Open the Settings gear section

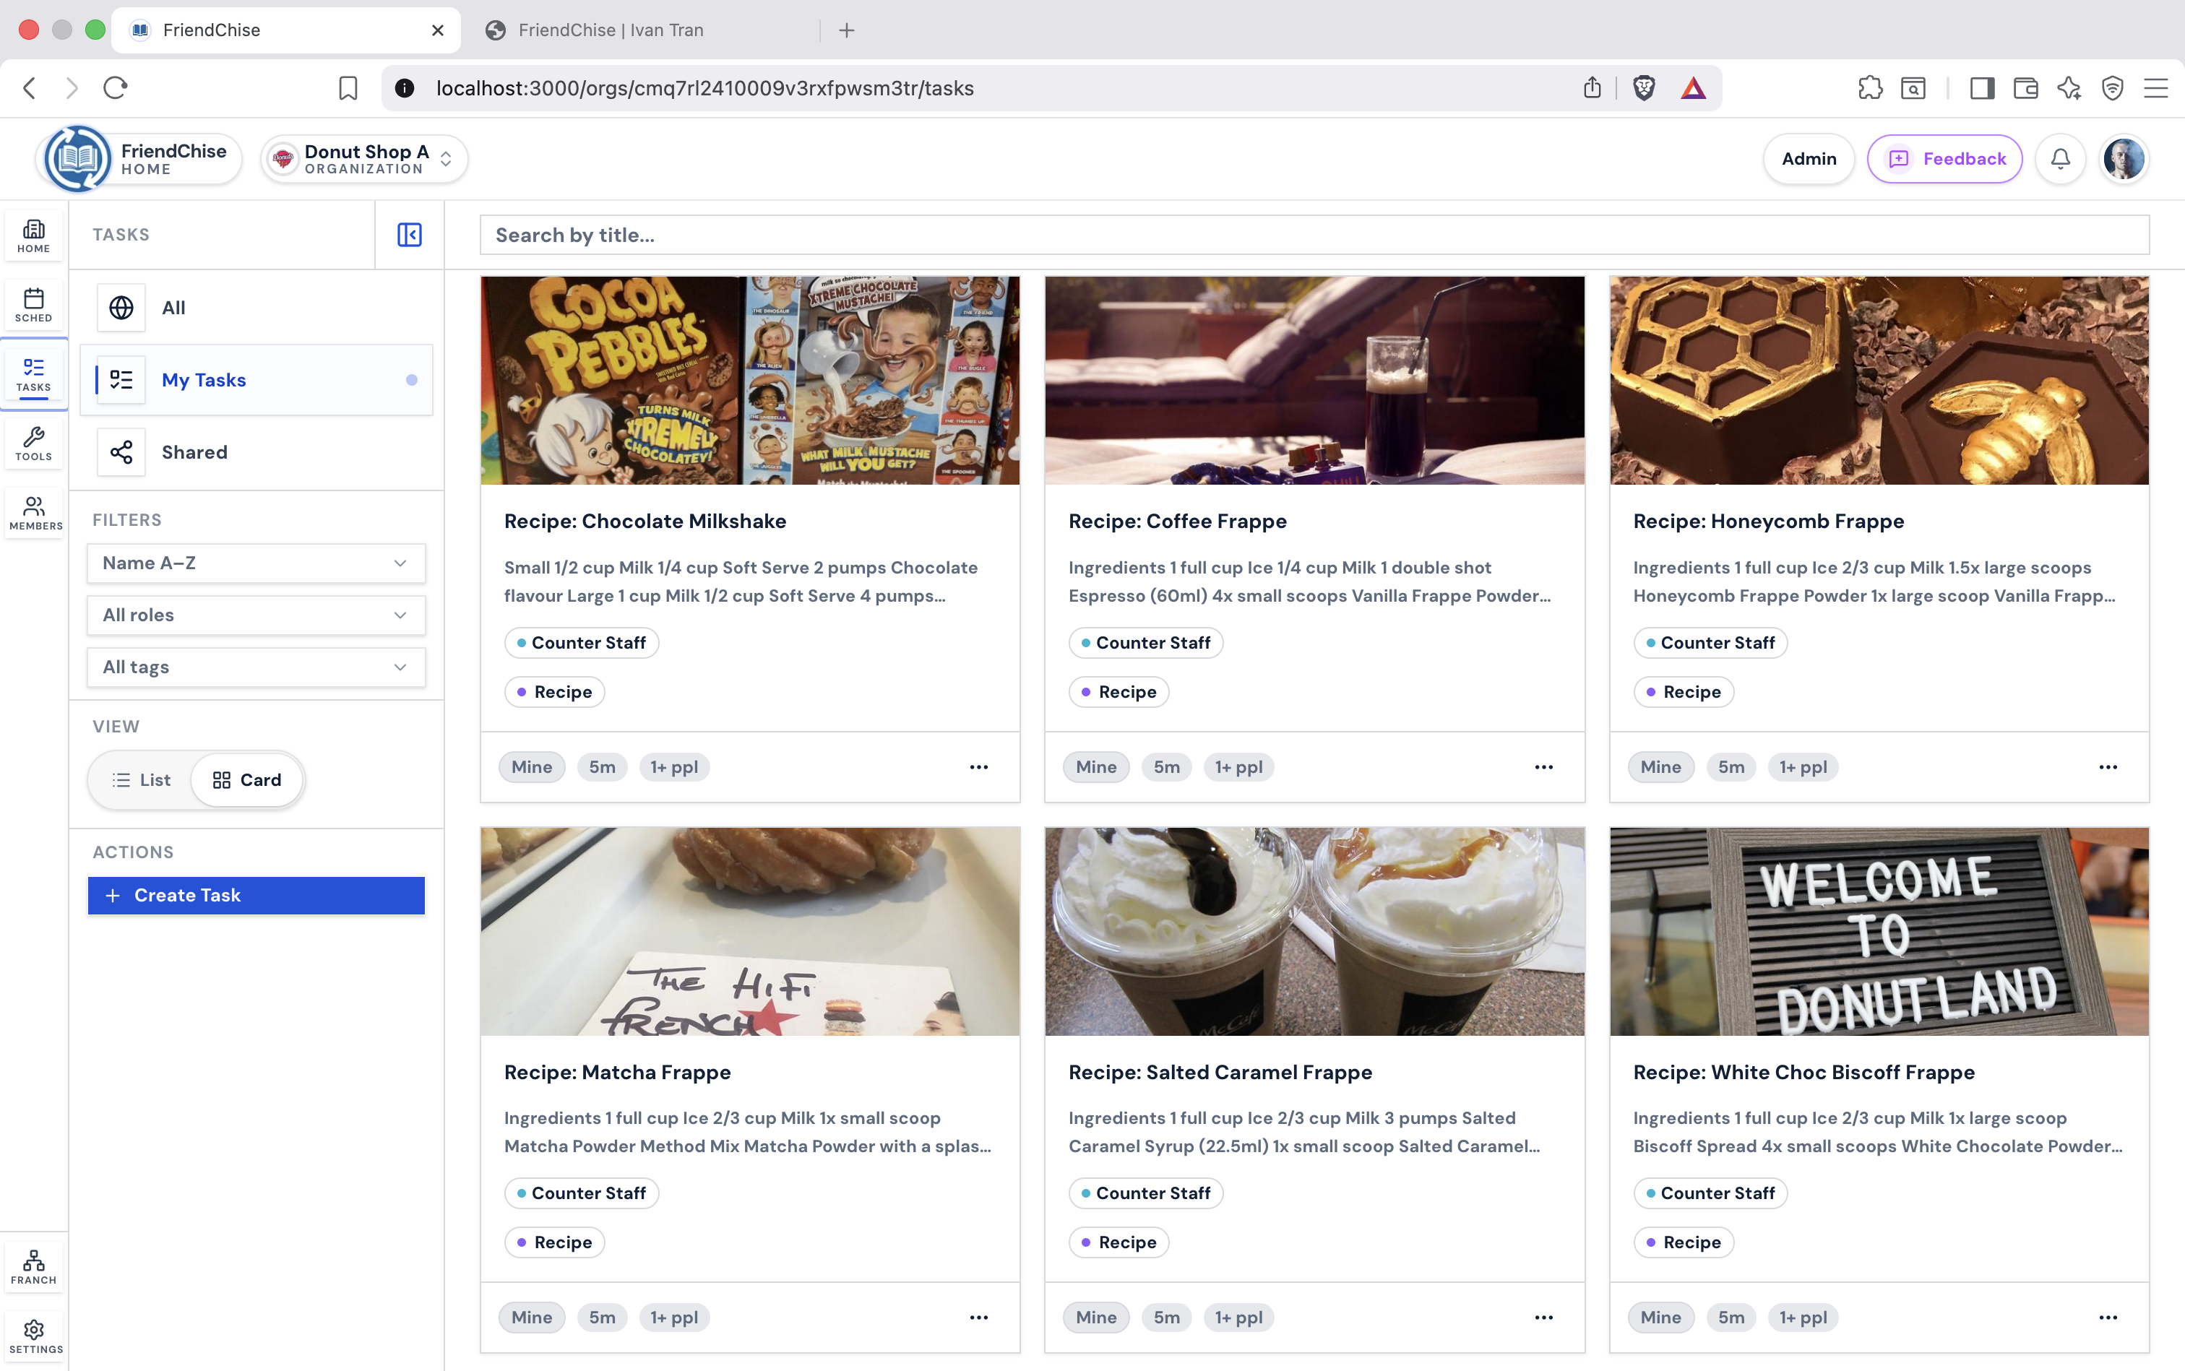click(x=33, y=1336)
